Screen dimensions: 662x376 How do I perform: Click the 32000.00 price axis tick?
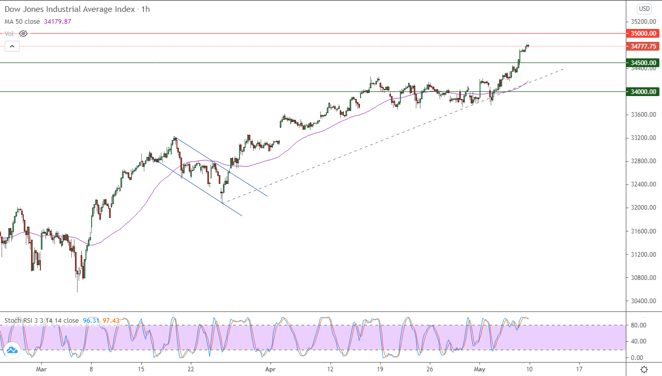[x=643, y=208]
